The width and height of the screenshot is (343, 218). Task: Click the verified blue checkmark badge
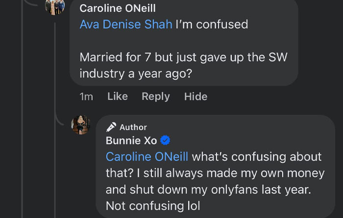tap(166, 141)
